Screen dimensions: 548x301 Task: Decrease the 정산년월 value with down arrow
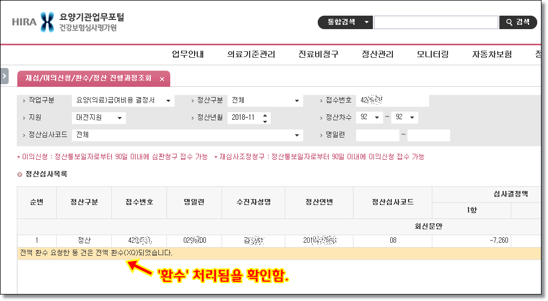265,121
